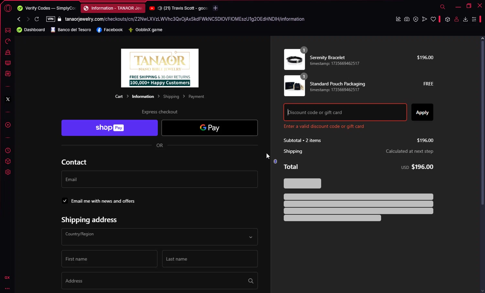Open GX Cleaner broom icon in sidebar

[8, 52]
